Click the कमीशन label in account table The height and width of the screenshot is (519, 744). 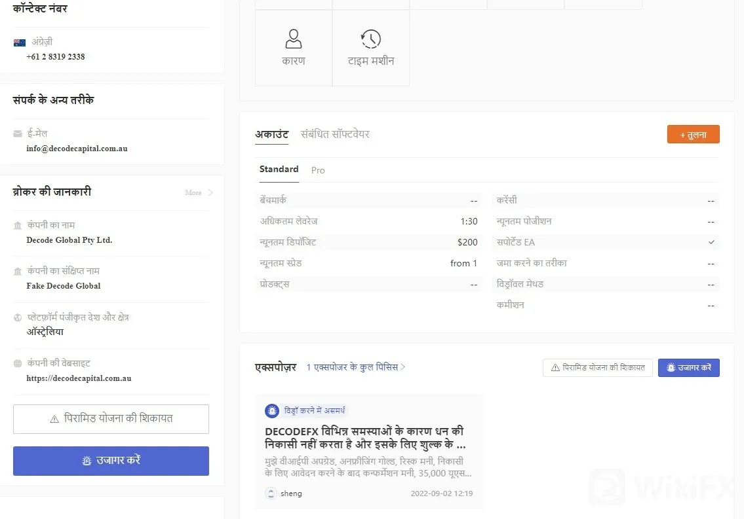(511, 305)
